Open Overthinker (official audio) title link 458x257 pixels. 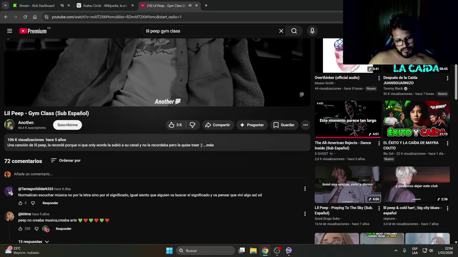tap(337, 78)
